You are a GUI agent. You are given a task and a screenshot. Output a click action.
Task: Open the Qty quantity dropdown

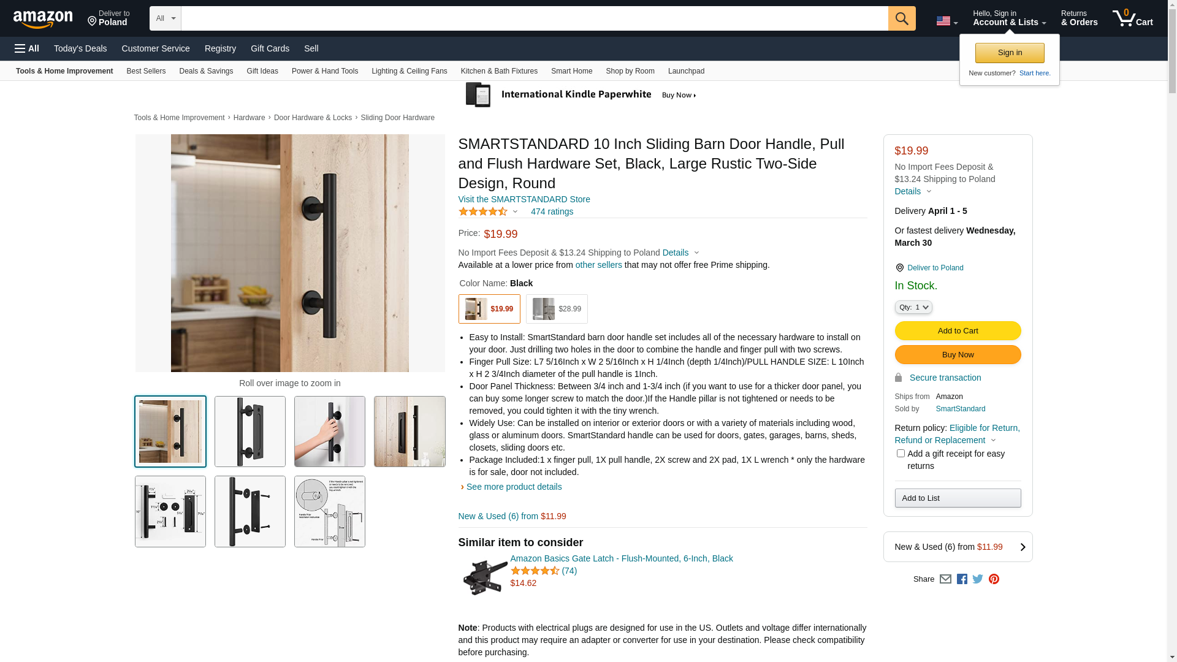click(x=913, y=307)
